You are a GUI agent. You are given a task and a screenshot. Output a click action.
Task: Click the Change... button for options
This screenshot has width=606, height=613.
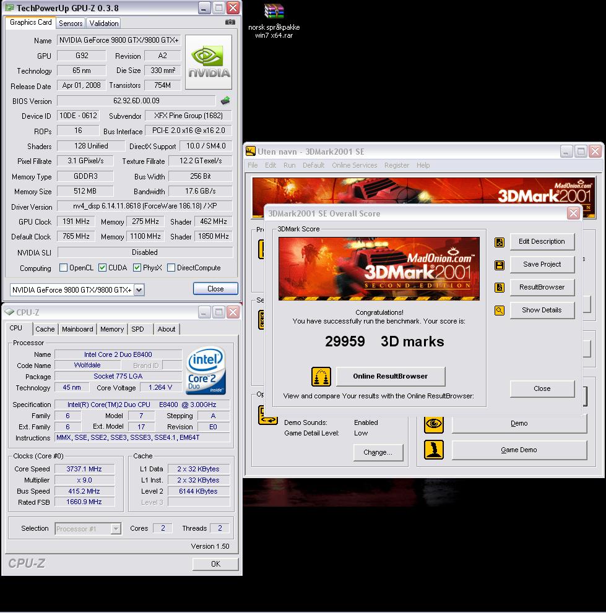[x=378, y=452]
